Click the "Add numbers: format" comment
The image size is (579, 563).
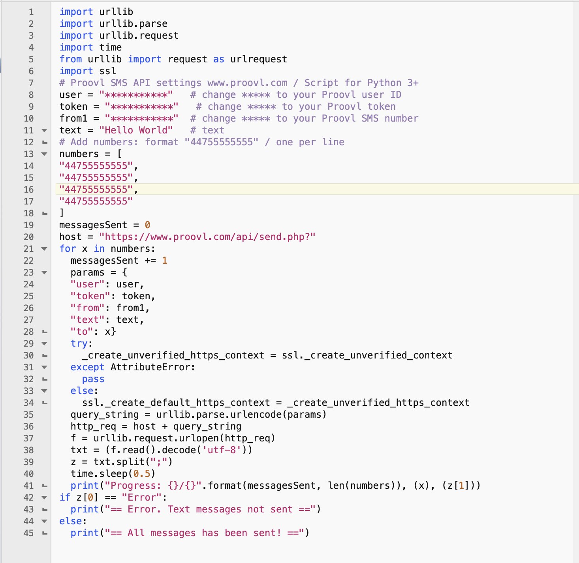202,142
